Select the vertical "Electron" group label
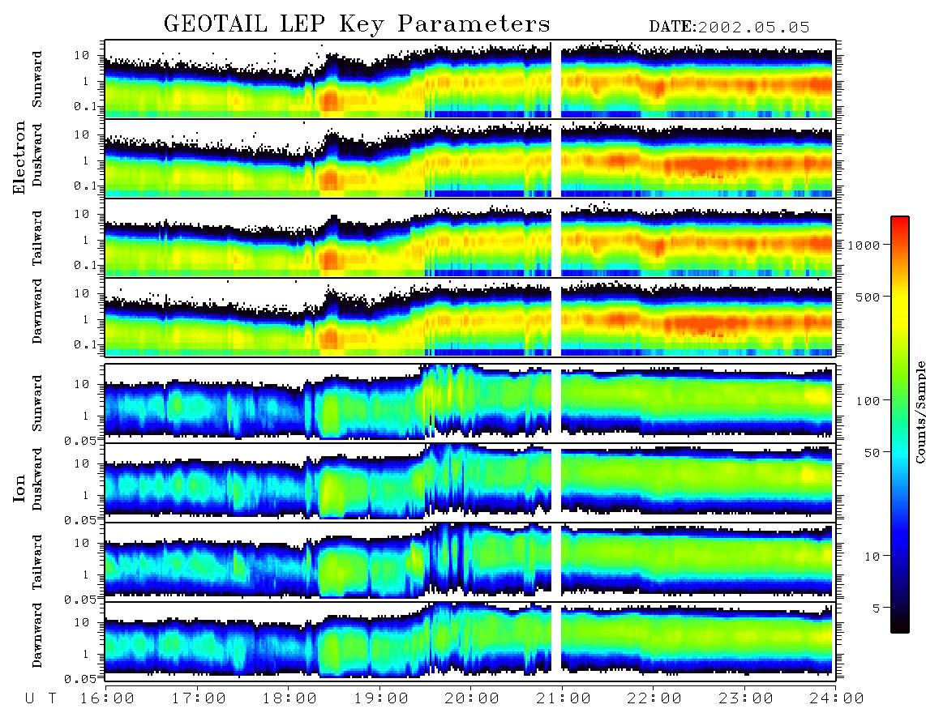Viewport: 926px width, 713px height. [19, 158]
